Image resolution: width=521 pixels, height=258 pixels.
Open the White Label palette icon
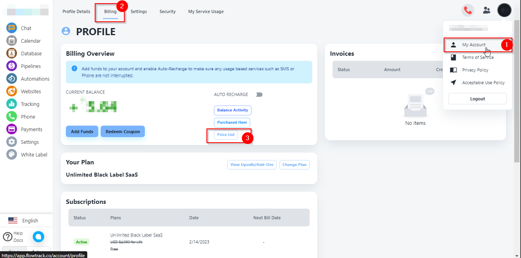[x=12, y=154]
